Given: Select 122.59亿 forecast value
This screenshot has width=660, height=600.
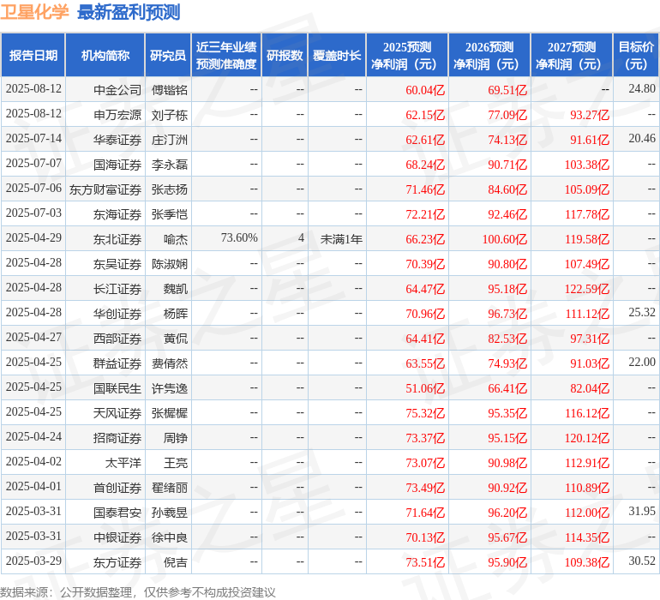Looking at the screenshot, I should point(587,288).
